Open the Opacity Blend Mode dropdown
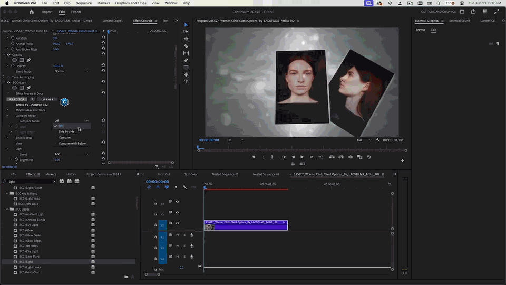The image size is (506, 285). (x=71, y=71)
